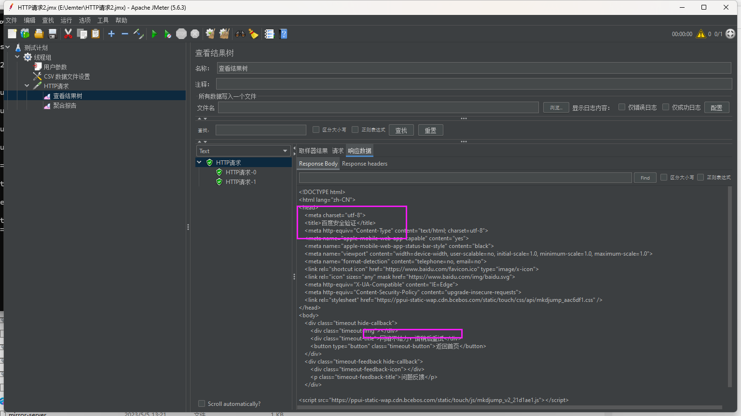Screen dimensions: 741x416
Task: Collapse all with the minus icon
Action: 124,34
